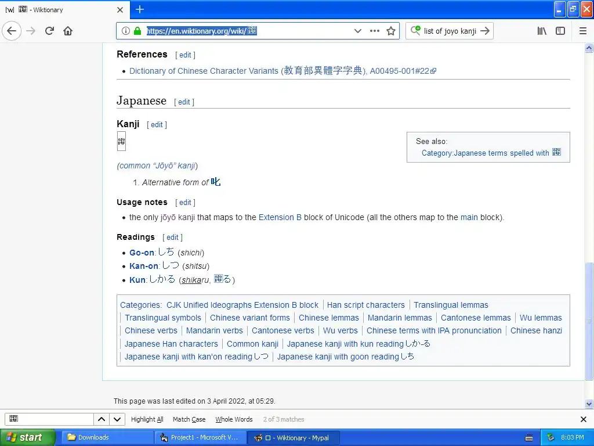The height and width of the screenshot is (446, 594).
Task: Toggle Whole Words in find bar
Action: [x=234, y=419]
